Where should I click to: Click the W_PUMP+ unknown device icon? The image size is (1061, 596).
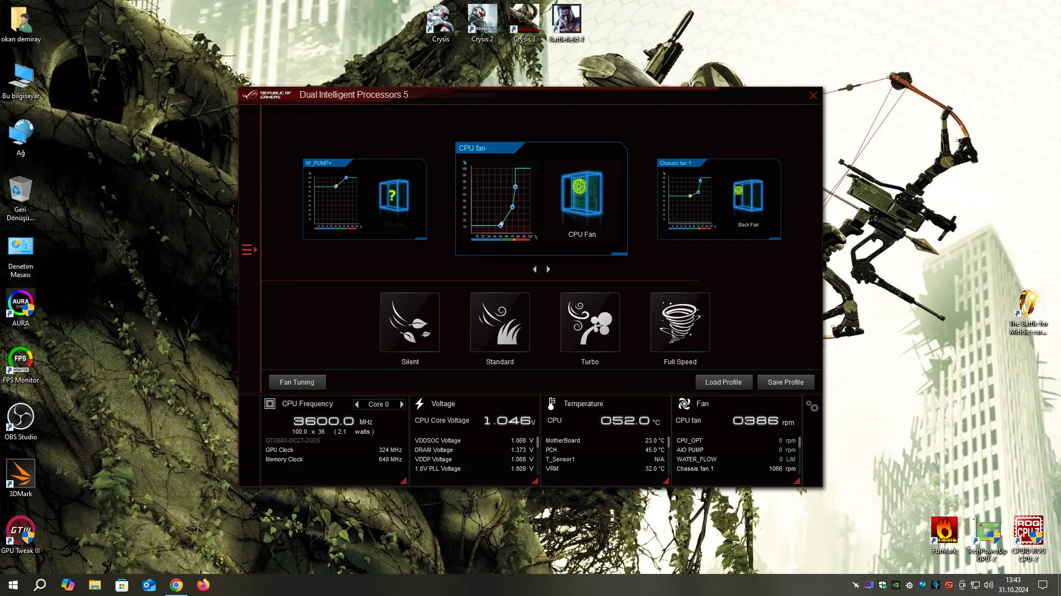(x=393, y=196)
